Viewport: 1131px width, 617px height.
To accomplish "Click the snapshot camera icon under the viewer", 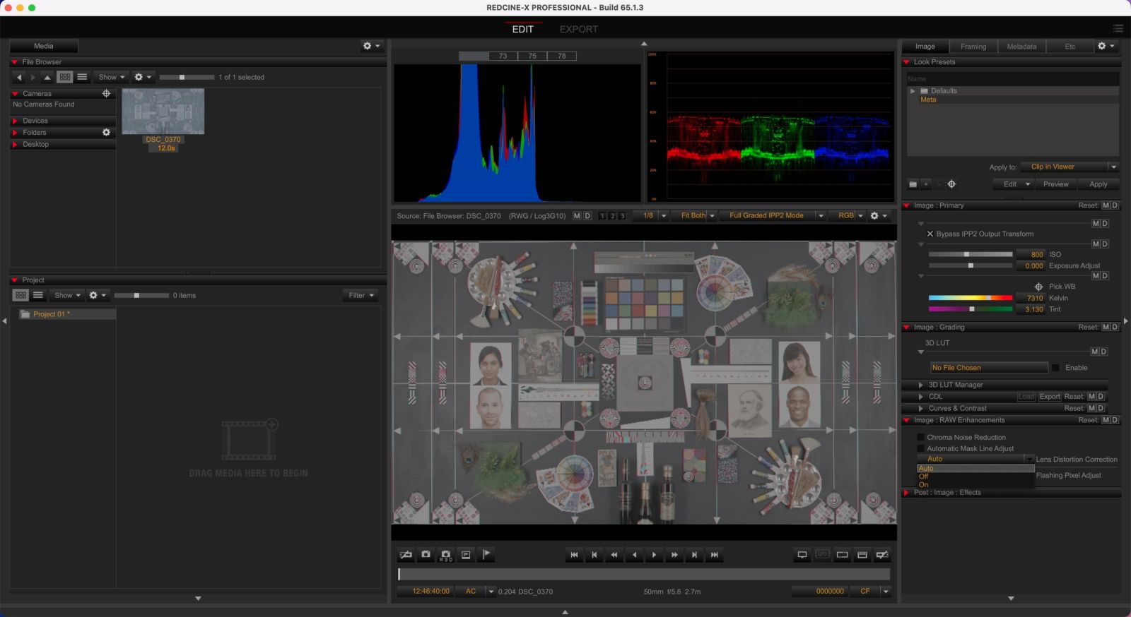I will click(426, 555).
